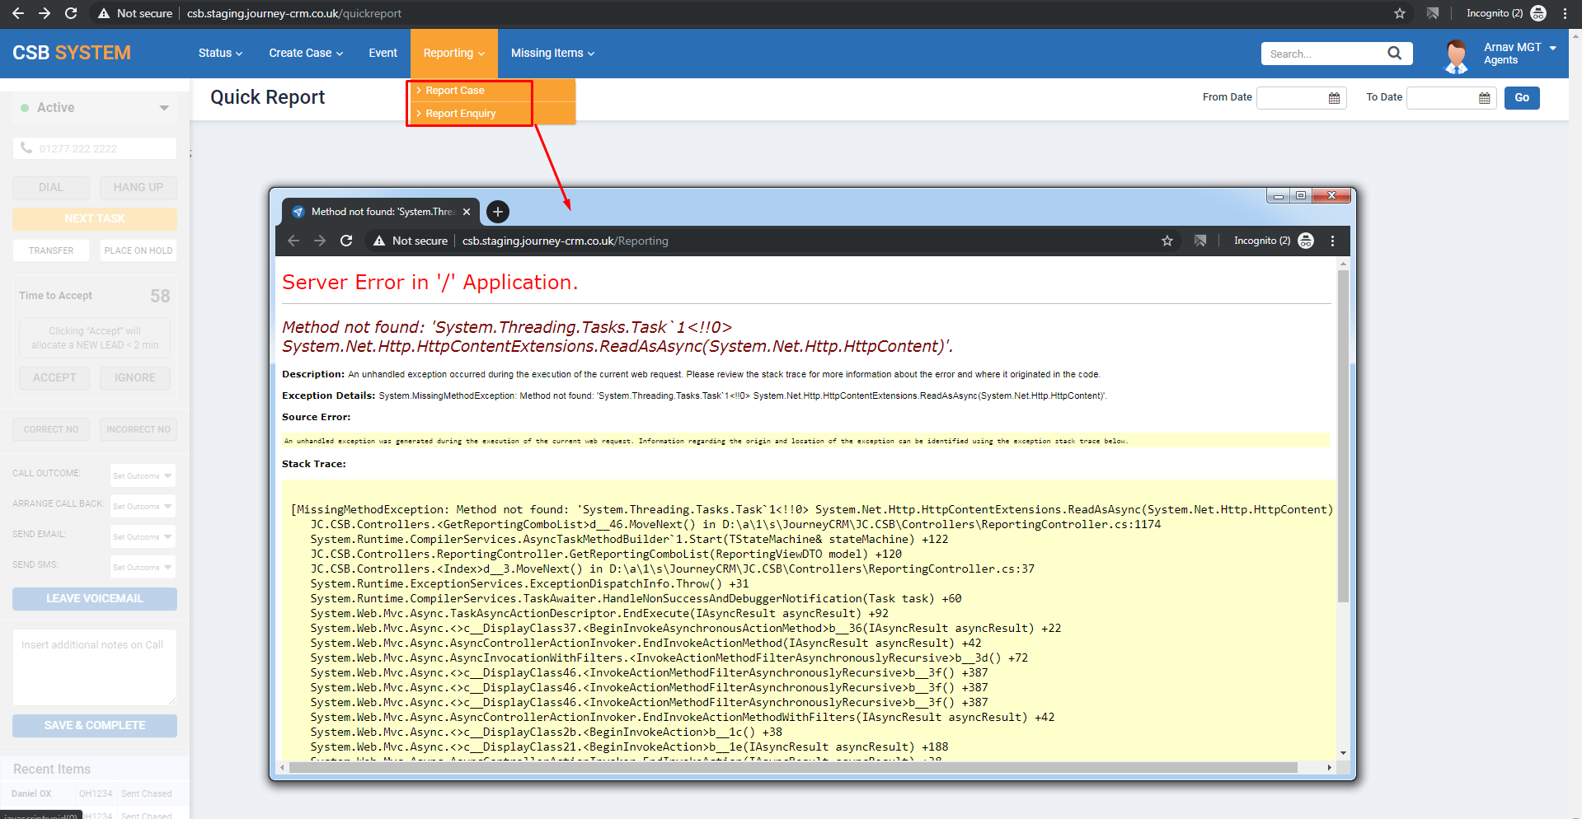Open the Missing Items menu

[552, 53]
